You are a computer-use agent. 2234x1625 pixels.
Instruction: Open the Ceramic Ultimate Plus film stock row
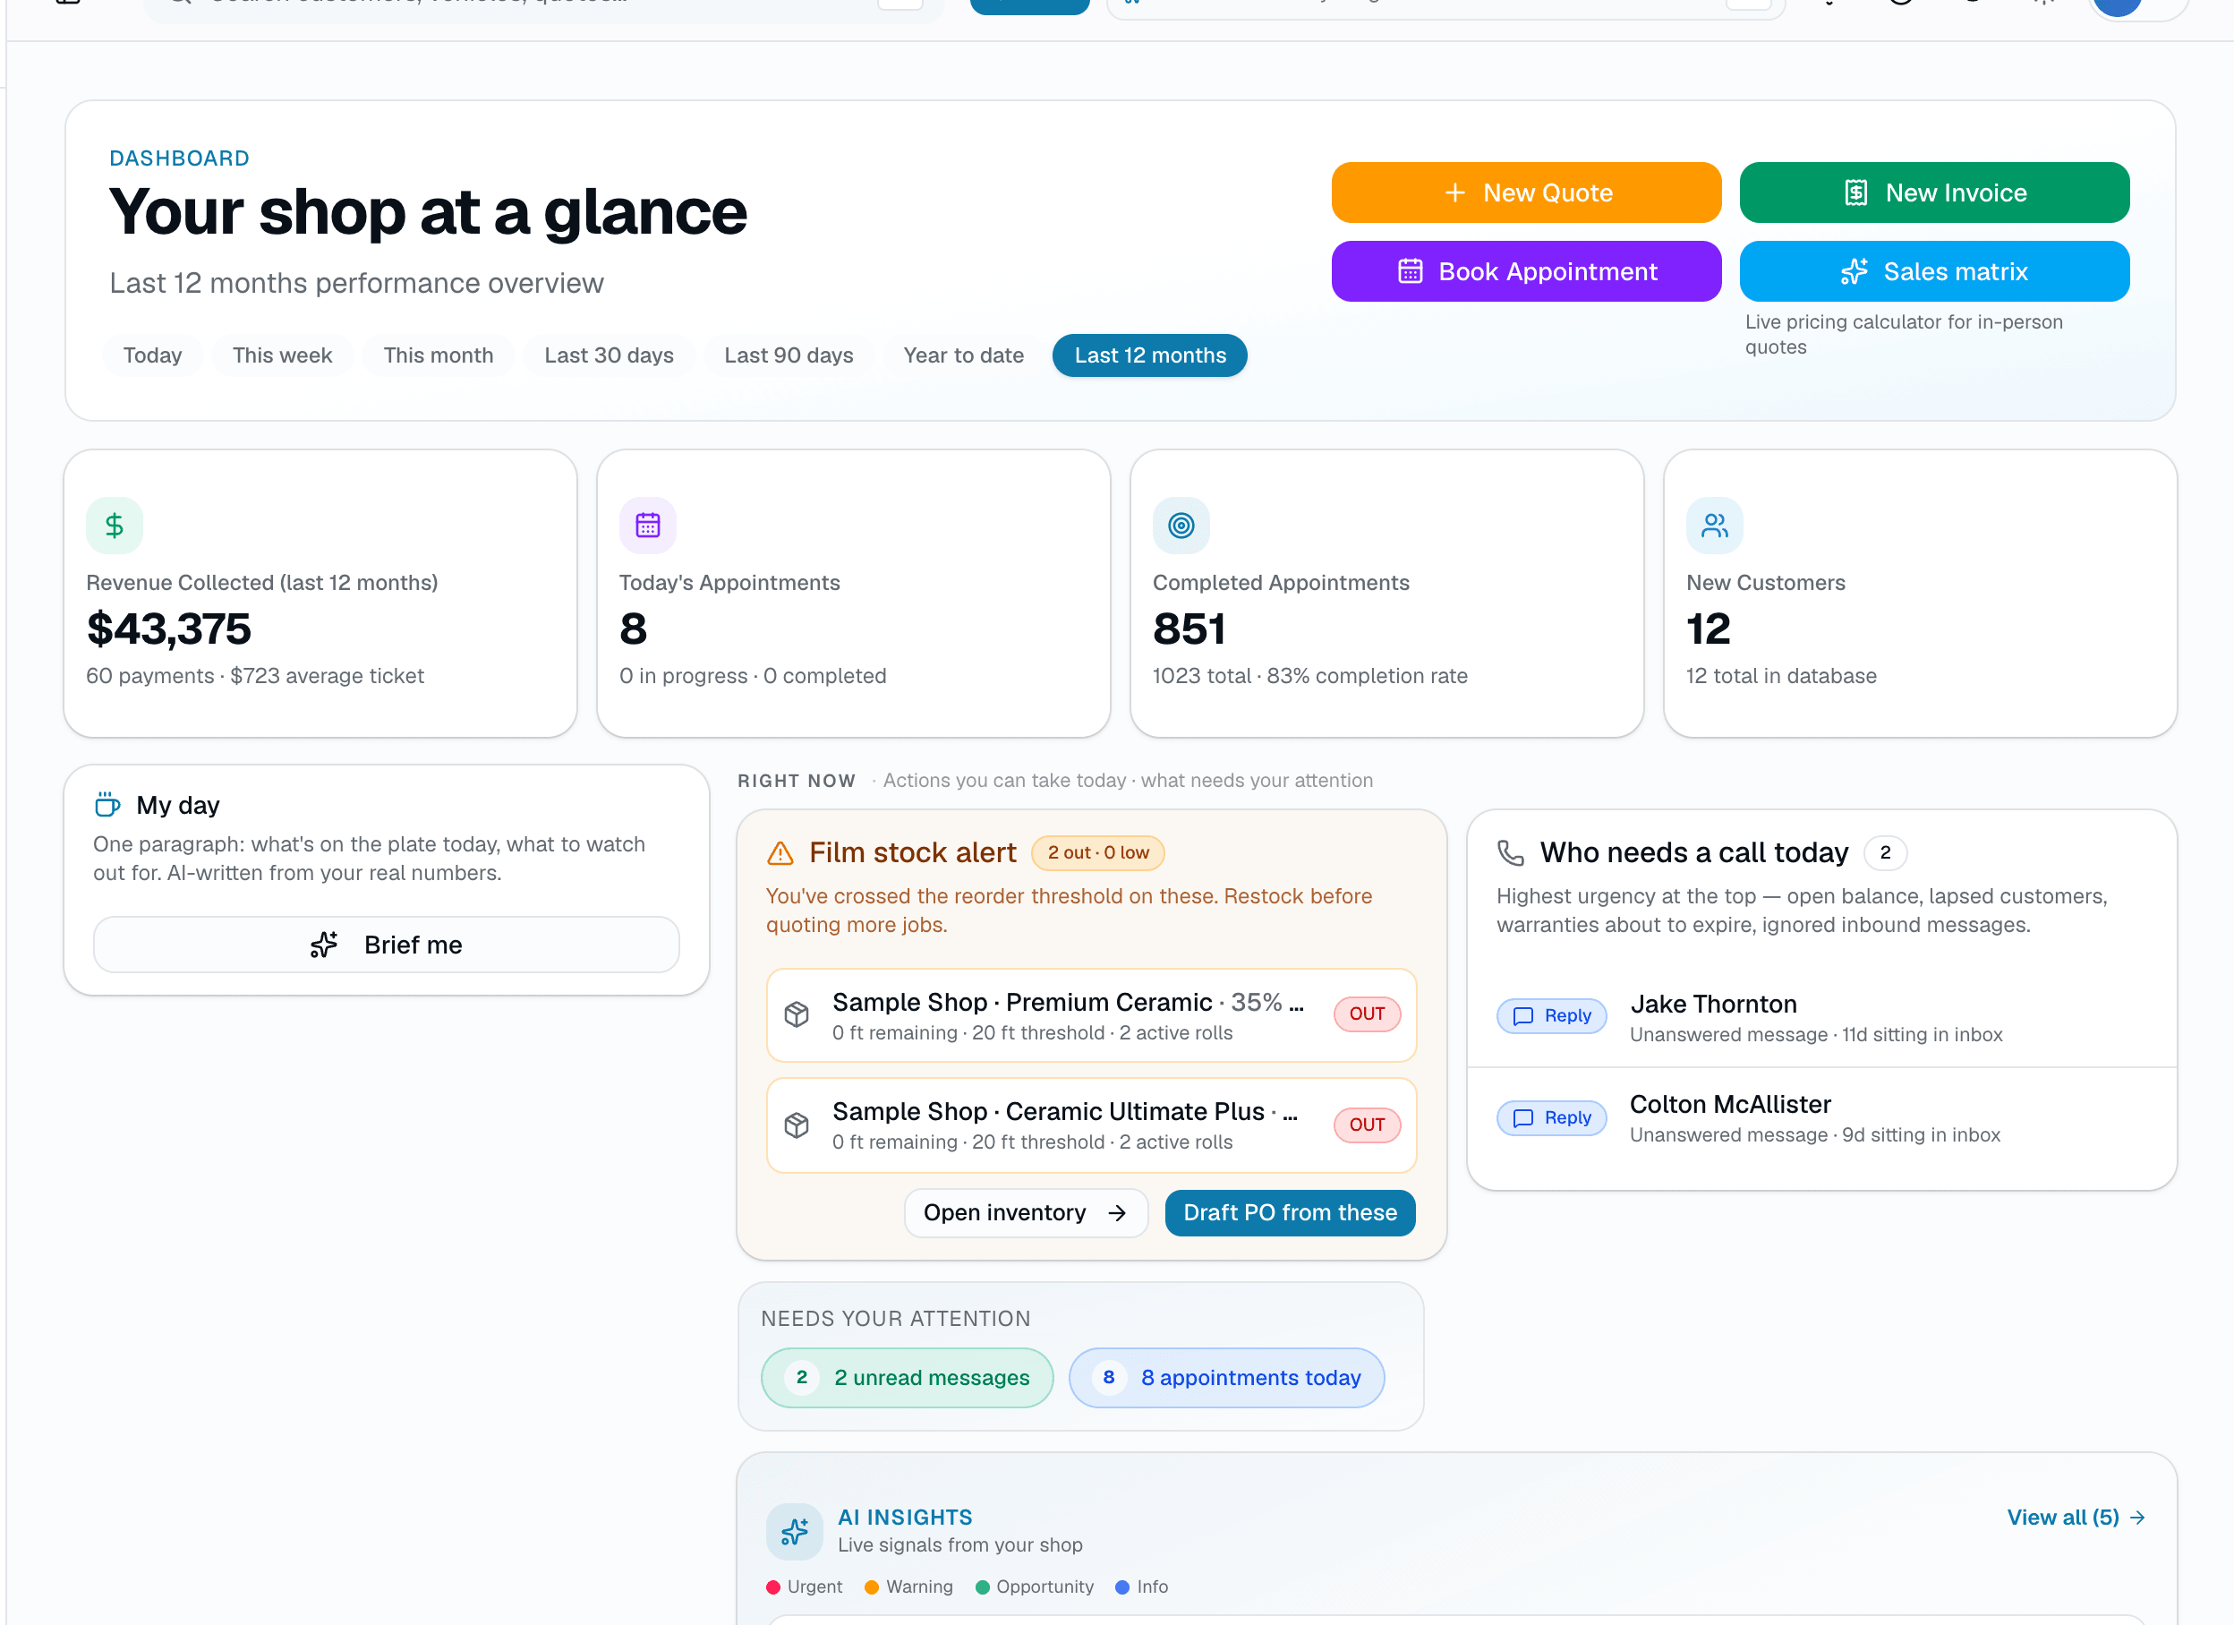[x=1091, y=1126]
